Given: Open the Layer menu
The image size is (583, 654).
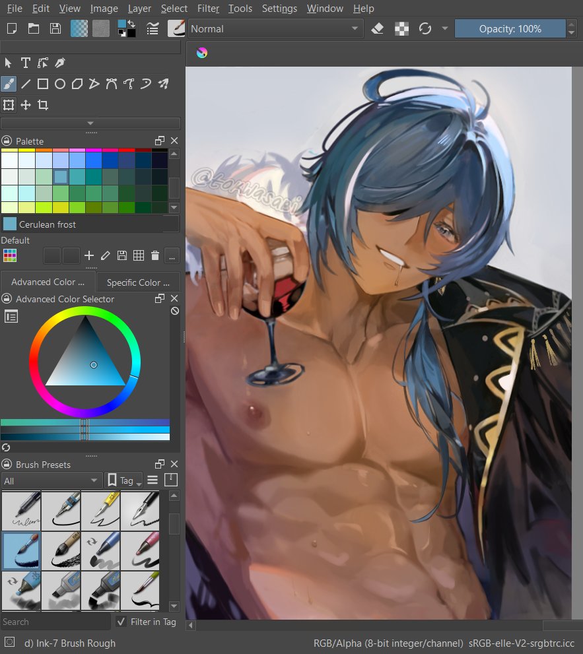Looking at the screenshot, I should pyautogui.click(x=139, y=9).
